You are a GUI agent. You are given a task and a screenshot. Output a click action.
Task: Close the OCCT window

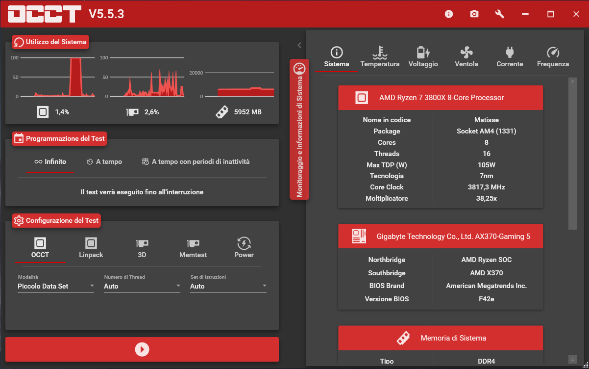tap(576, 14)
